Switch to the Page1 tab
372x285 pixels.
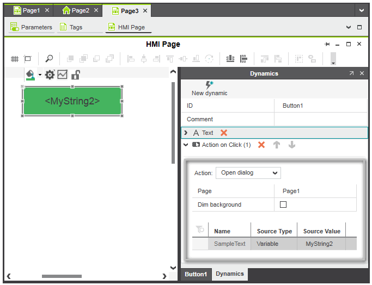(x=31, y=10)
